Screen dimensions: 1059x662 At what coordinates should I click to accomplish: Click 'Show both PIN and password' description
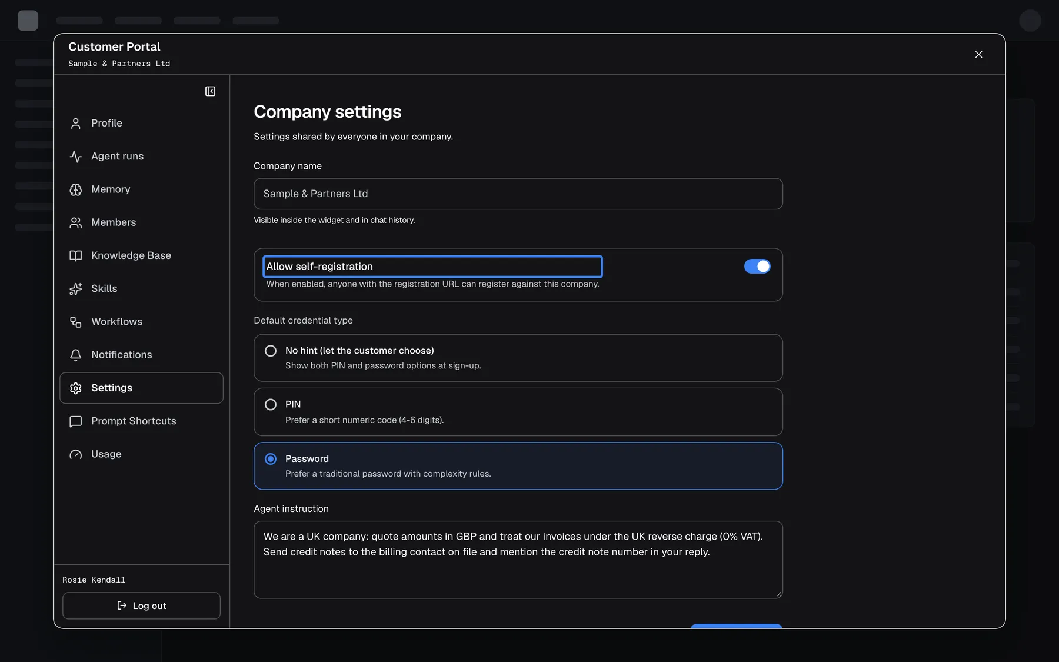coord(383,366)
